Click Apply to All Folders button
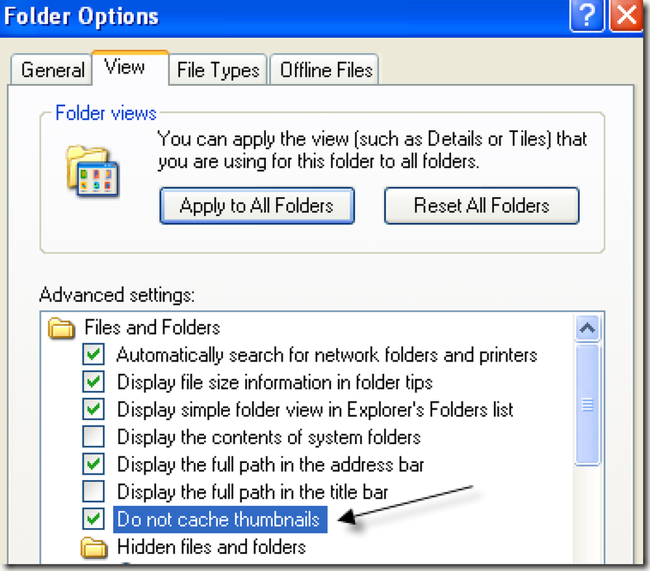 pos(257,206)
